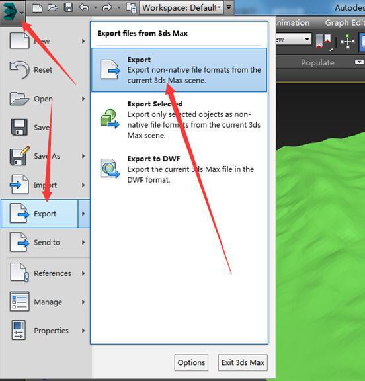Click the Exit 3ds Max button
Screen dimensions: 365x381
click(243, 362)
